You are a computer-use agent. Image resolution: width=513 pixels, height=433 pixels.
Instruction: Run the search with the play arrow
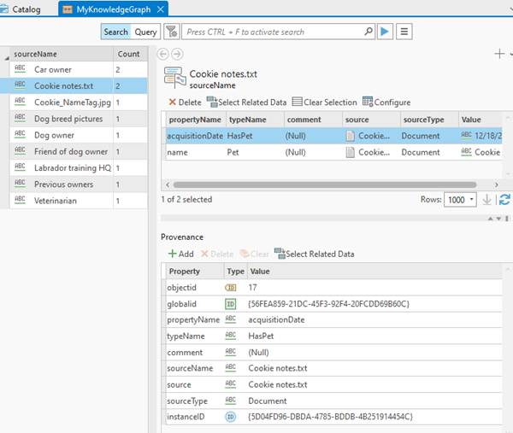point(386,32)
